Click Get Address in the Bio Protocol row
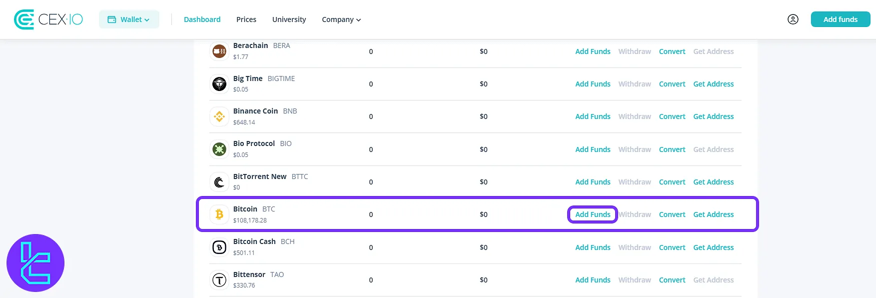This screenshot has width=876, height=298. pyautogui.click(x=714, y=149)
